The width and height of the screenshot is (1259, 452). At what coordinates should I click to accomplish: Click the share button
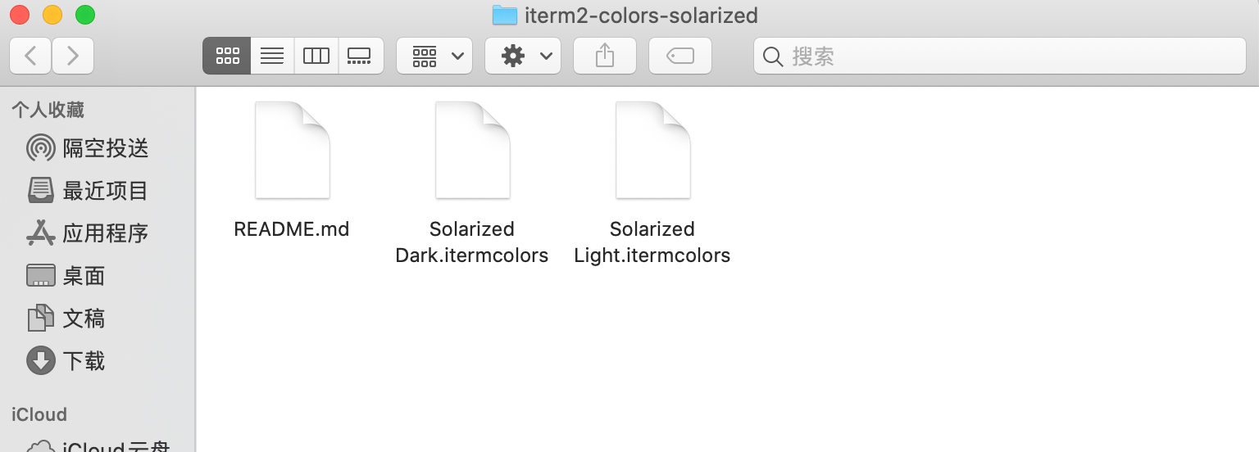605,56
